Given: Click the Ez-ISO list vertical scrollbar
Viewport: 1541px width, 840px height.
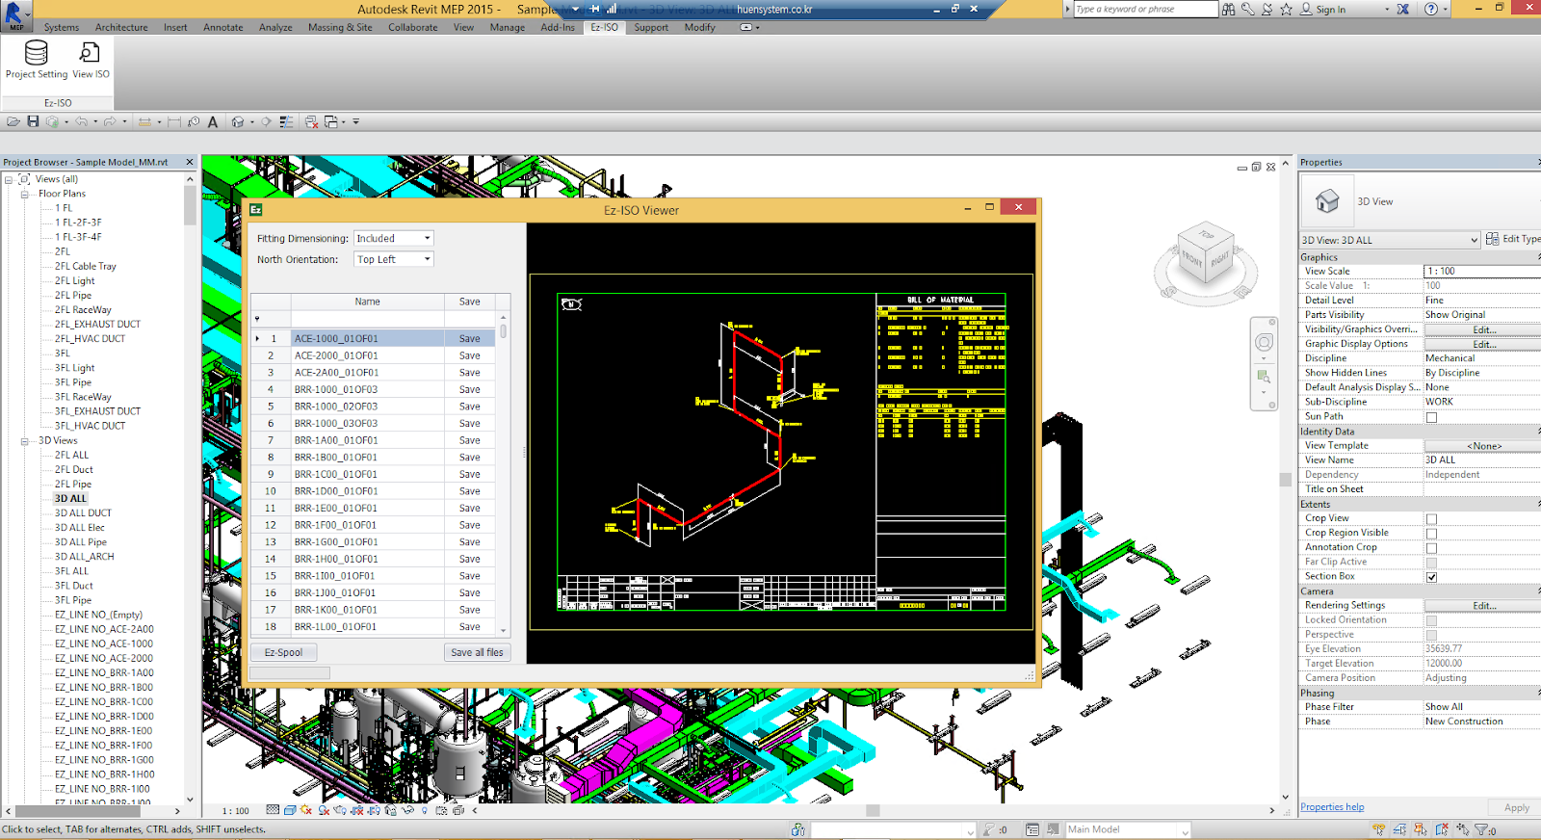Looking at the screenshot, I should [x=503, y=473].
